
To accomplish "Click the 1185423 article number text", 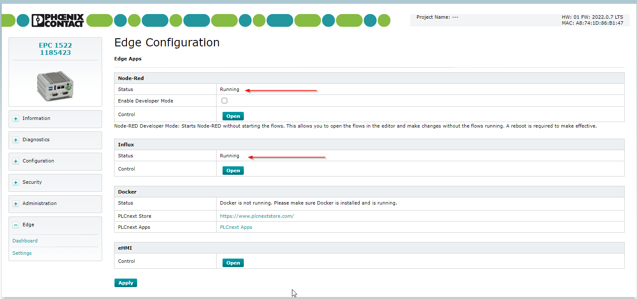I will pyautogui.click(x=55, y=53).
